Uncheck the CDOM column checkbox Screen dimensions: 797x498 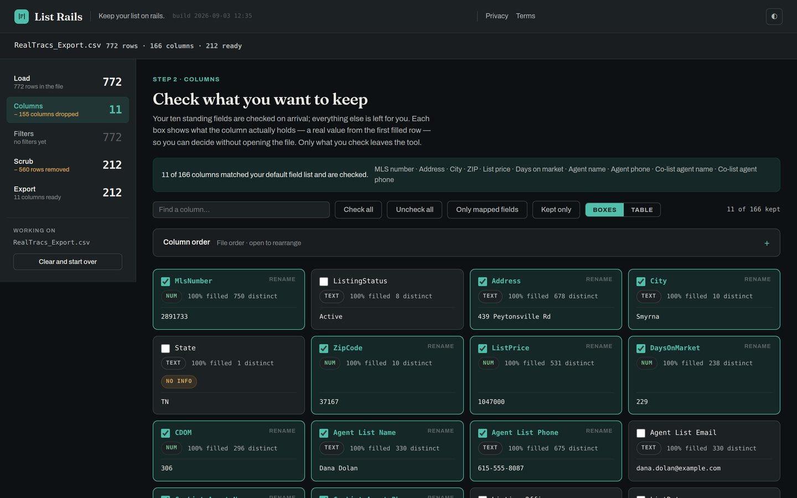pos(165,433)
